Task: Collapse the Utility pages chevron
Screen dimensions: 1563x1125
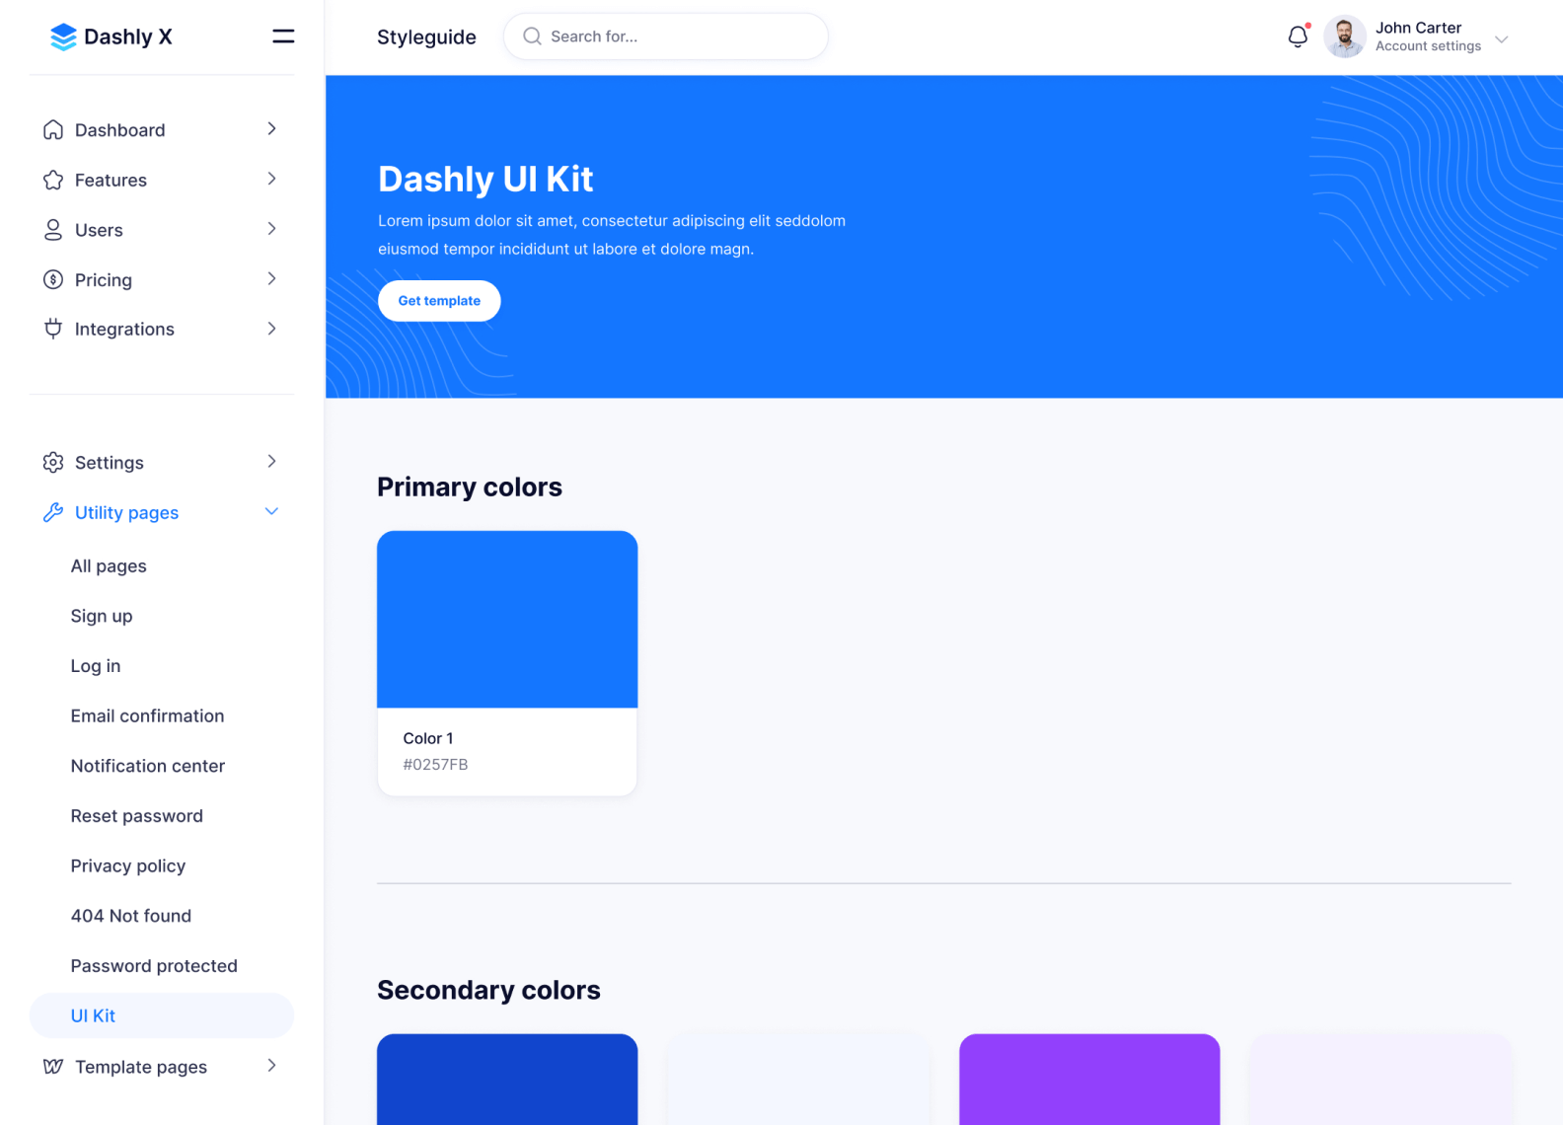Action: click(271, 511)
